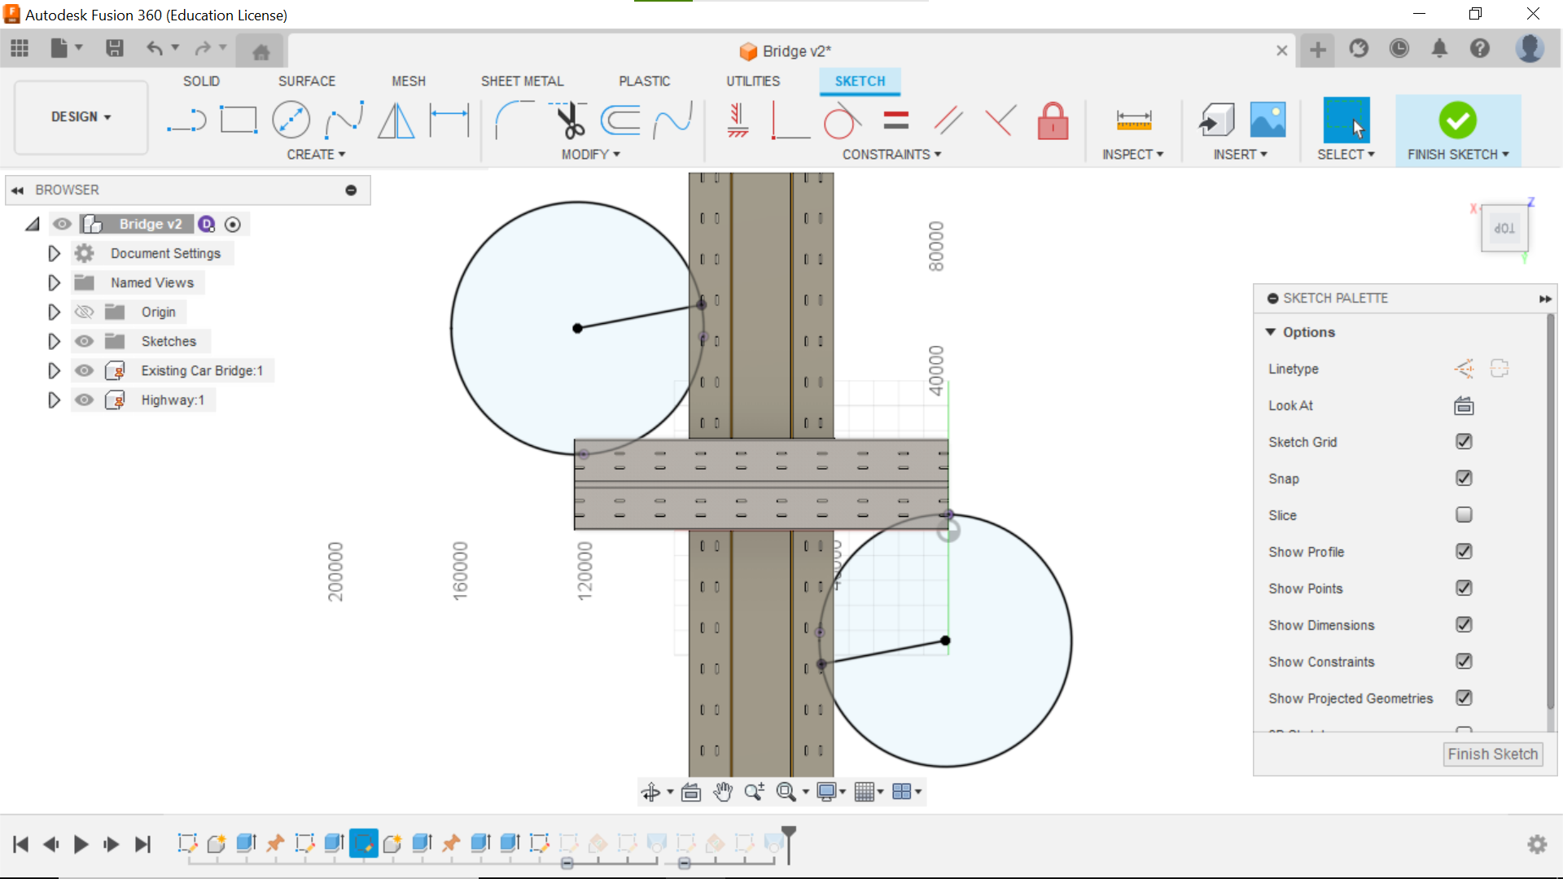
Task: Open the Pan hand navigation tool
Action: click(x=722, y=791)
